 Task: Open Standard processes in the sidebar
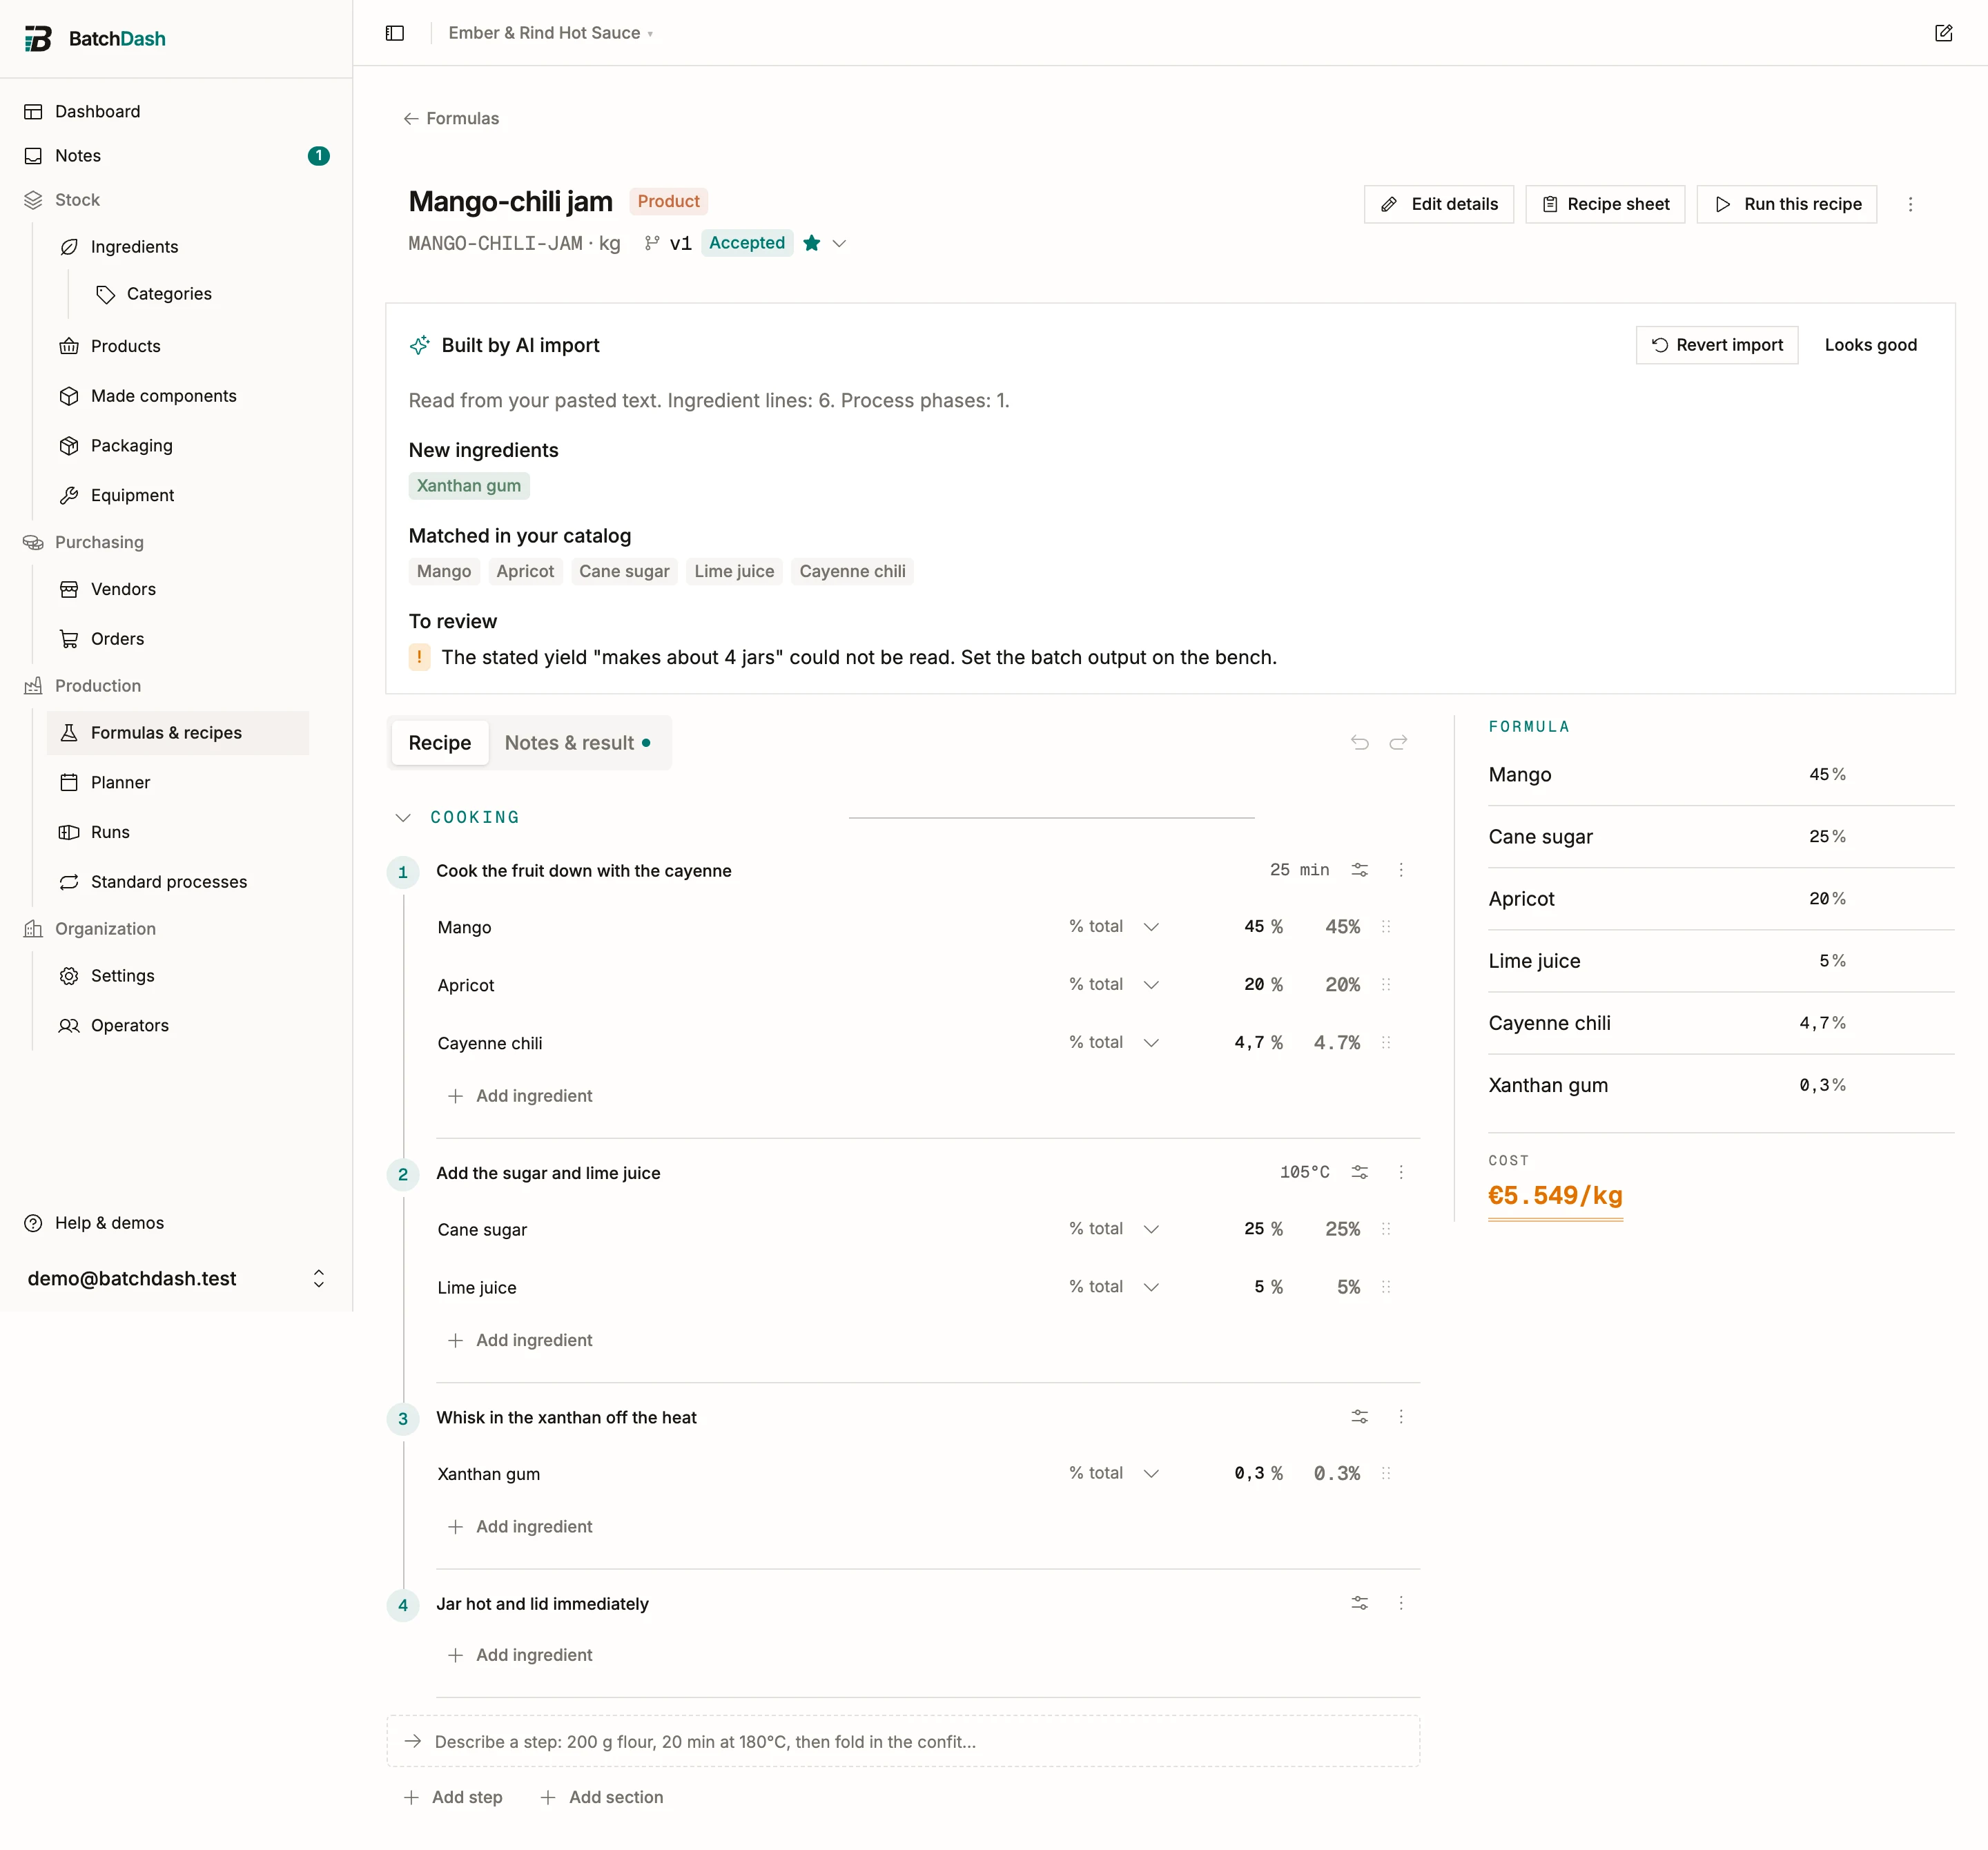pos(168,881)
